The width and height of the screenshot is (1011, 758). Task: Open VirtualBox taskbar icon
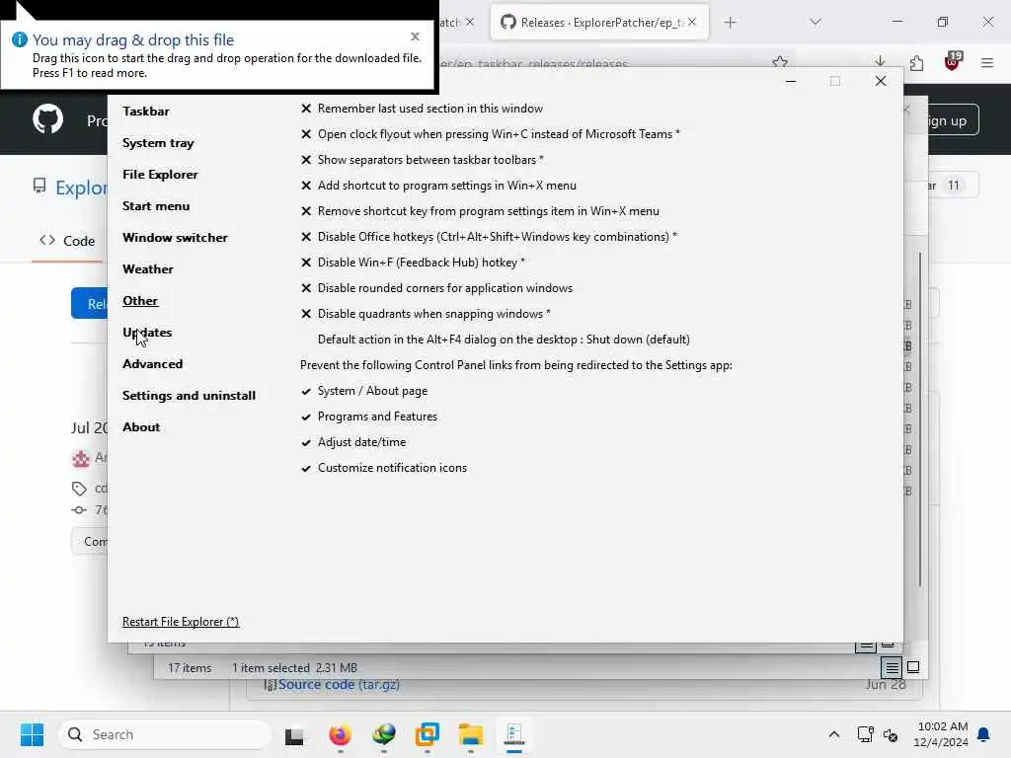click(x=427, y=734)
